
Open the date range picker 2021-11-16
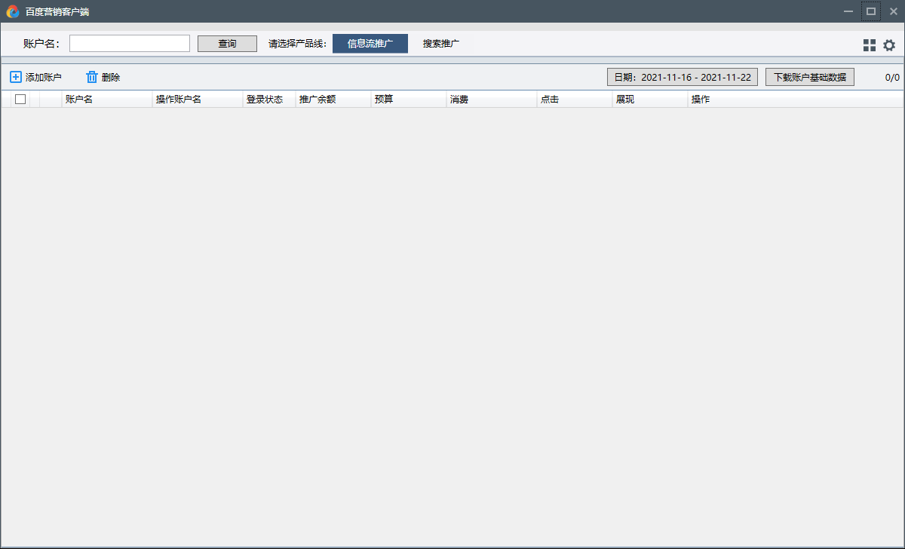point(683,77)
